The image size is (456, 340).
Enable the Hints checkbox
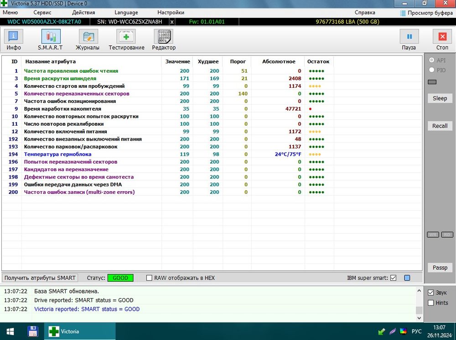[x=431, y=303]
